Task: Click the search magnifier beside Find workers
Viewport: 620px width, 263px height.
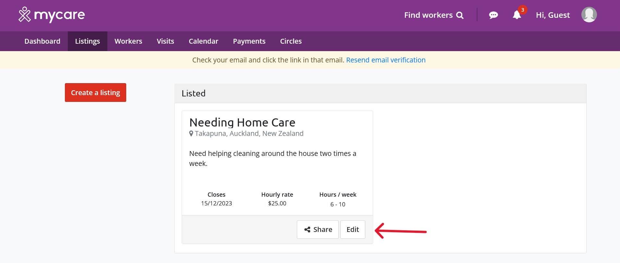Action: click(x=460, y=15)
